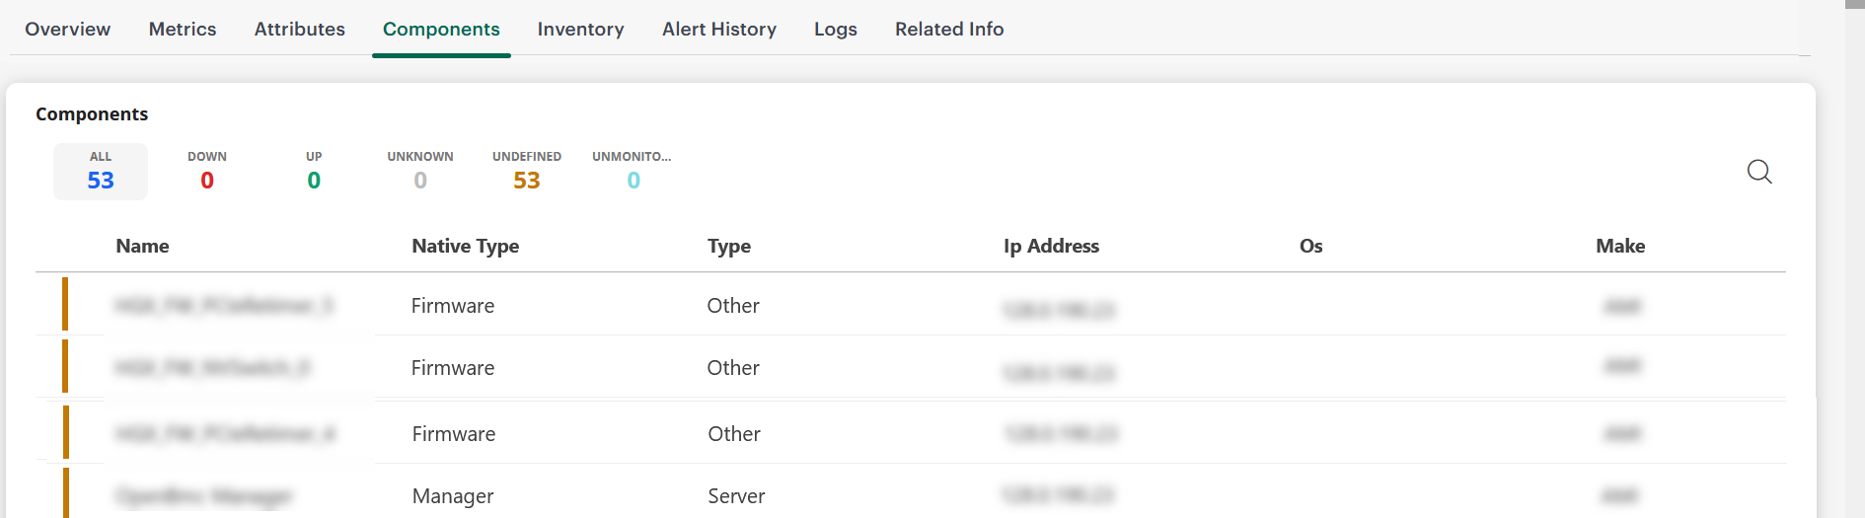Open the Alert History tab

(719, 30)
